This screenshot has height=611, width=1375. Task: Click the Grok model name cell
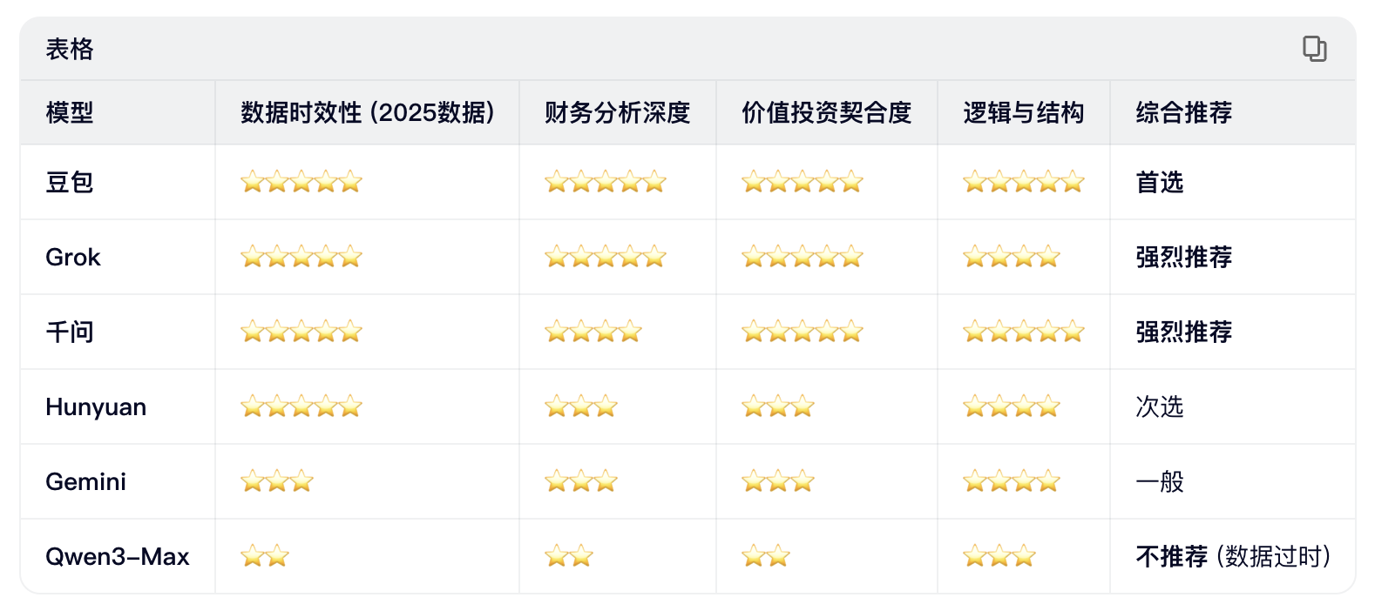[73, 258]
